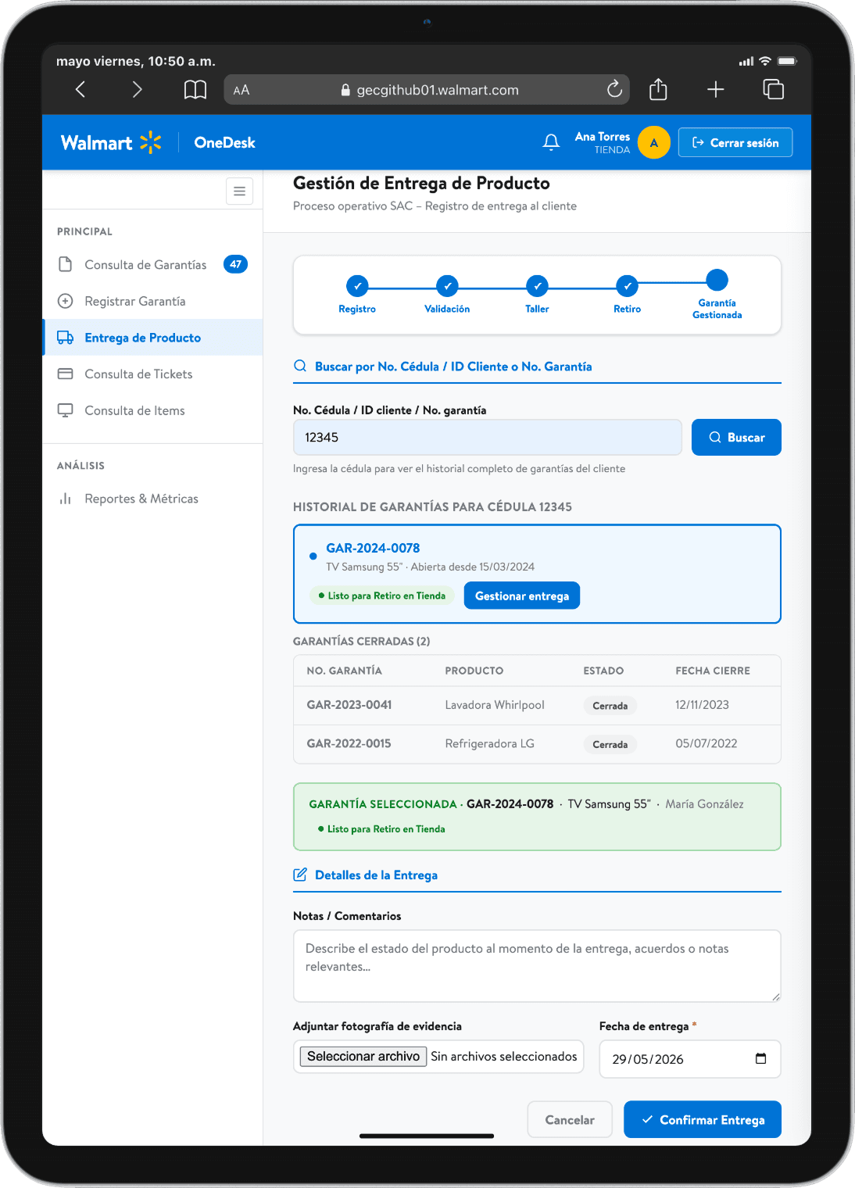855x1188 pixels.
Task: Click María González in selected warranty banner
Action: coord(704,804)
